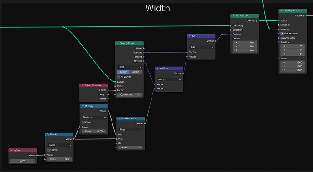Click the Curve Index field
Screen dimensions: 313x172
click(x=129, y=95)
